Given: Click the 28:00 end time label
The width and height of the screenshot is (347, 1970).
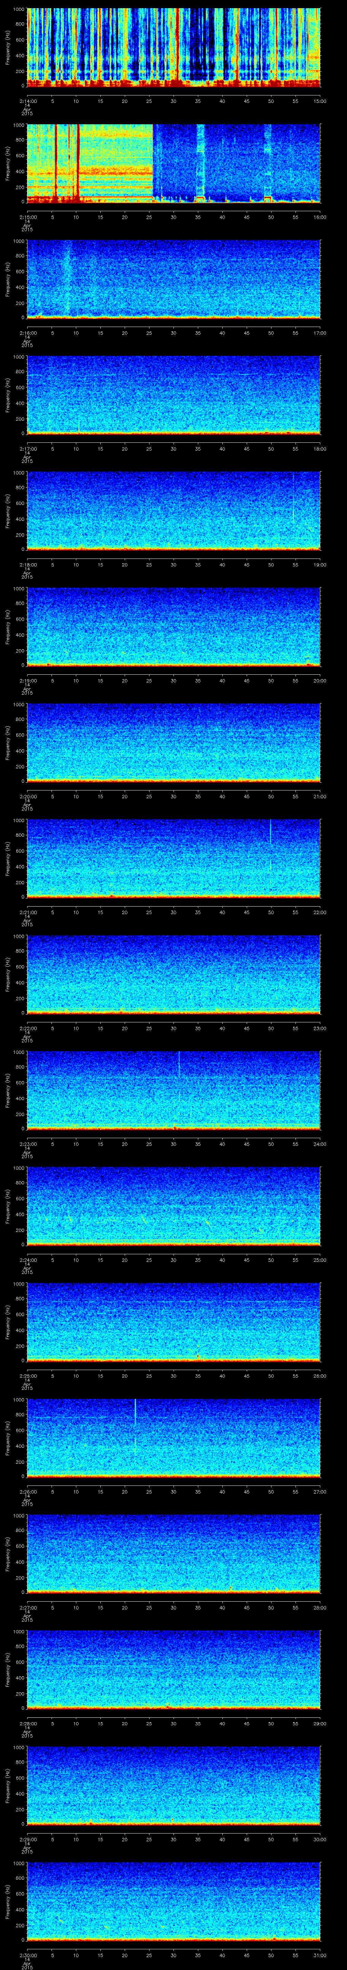Looking at the screenshot, I should tap(320, 1607).
